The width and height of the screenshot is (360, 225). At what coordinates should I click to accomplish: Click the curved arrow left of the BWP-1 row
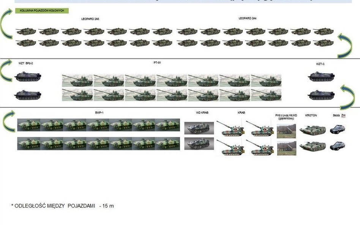point(9,121)
